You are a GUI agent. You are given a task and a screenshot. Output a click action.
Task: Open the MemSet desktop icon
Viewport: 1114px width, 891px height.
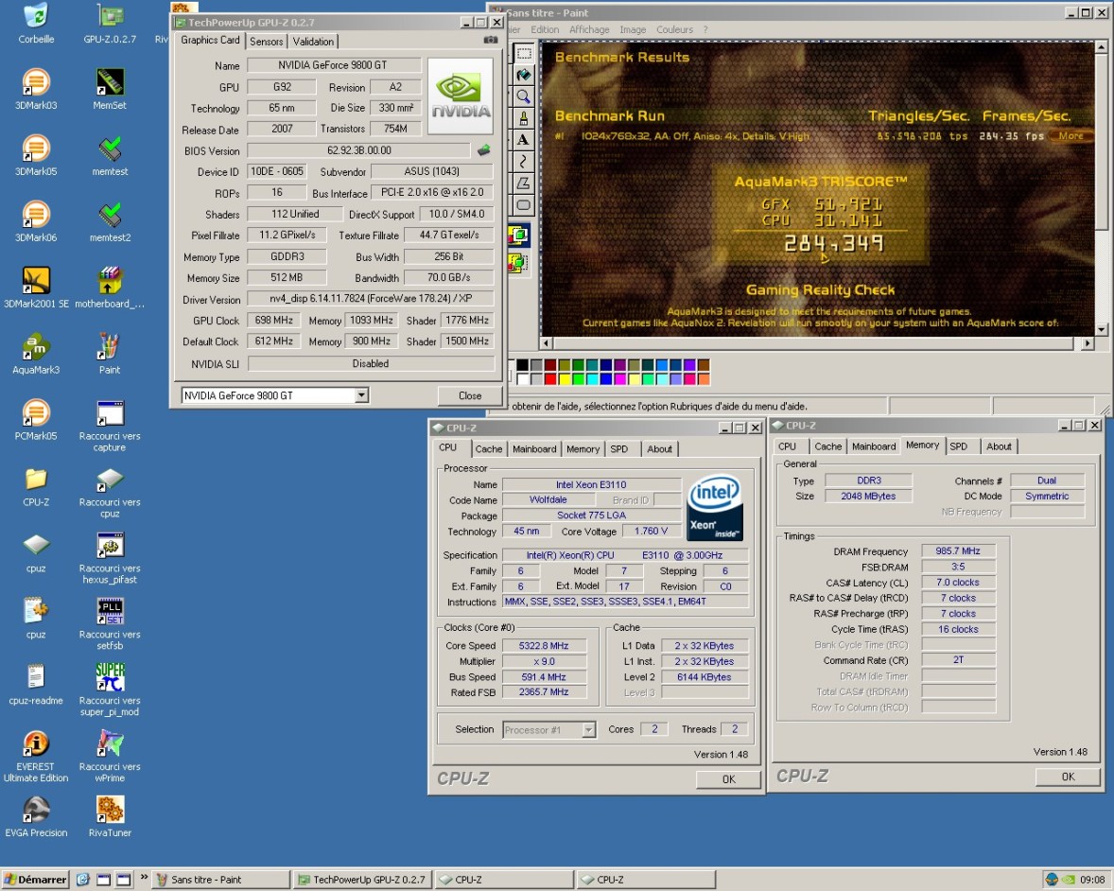[x=110, y=89]
